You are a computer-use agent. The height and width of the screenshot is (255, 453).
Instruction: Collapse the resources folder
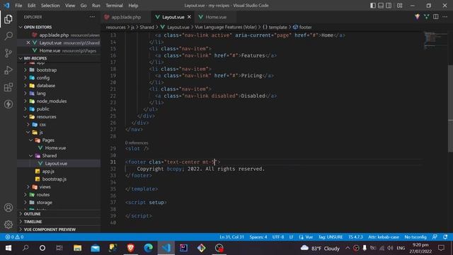click(x=25, y=117)
